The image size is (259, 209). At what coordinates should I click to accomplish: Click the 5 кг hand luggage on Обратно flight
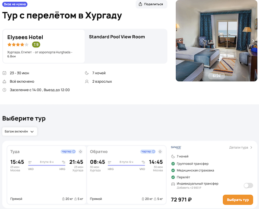pyautogui.click(x=158, y=199)
